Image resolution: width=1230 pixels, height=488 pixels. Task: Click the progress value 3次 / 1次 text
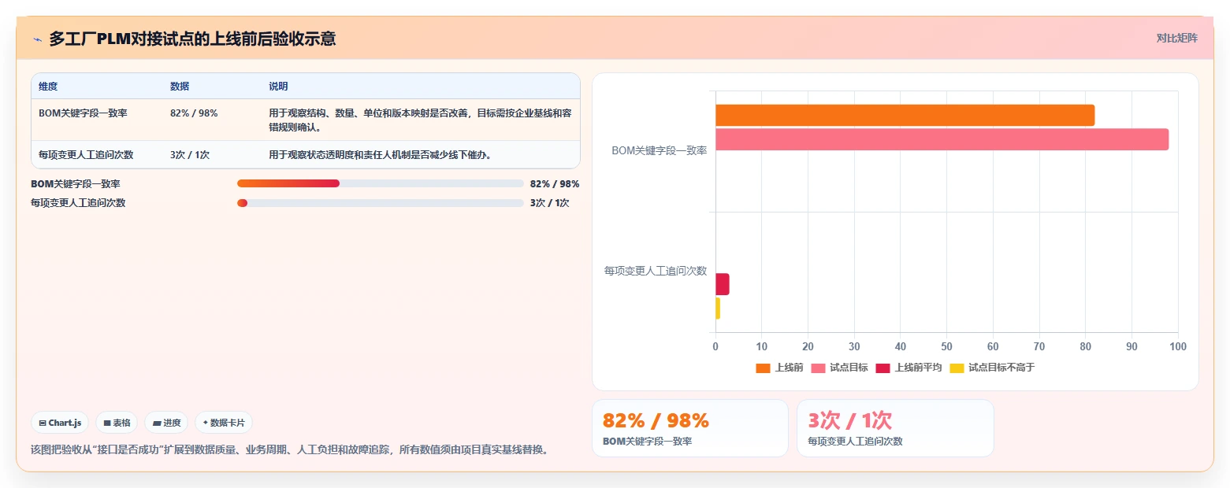pos(549,203)
